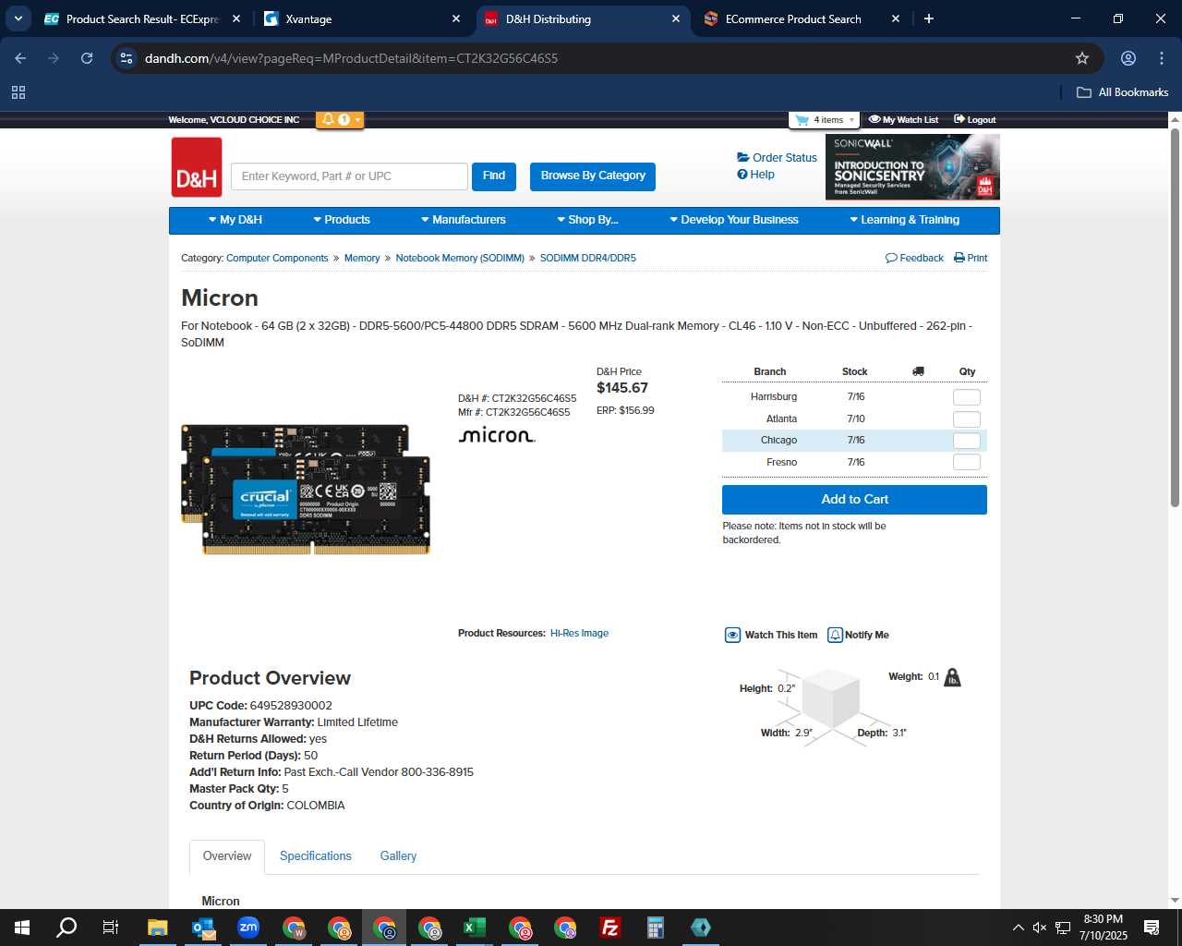The image size is (1182, 946).
Task: Click the page vertical scrollbar
Action: [x=1175, y=317]
